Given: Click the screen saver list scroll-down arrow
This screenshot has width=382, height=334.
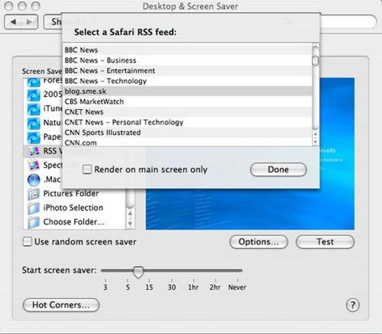Looking at the screenshot, I should (130, 224).
